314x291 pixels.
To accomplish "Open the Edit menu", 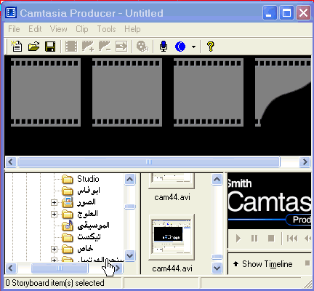I will click(35, 29).
